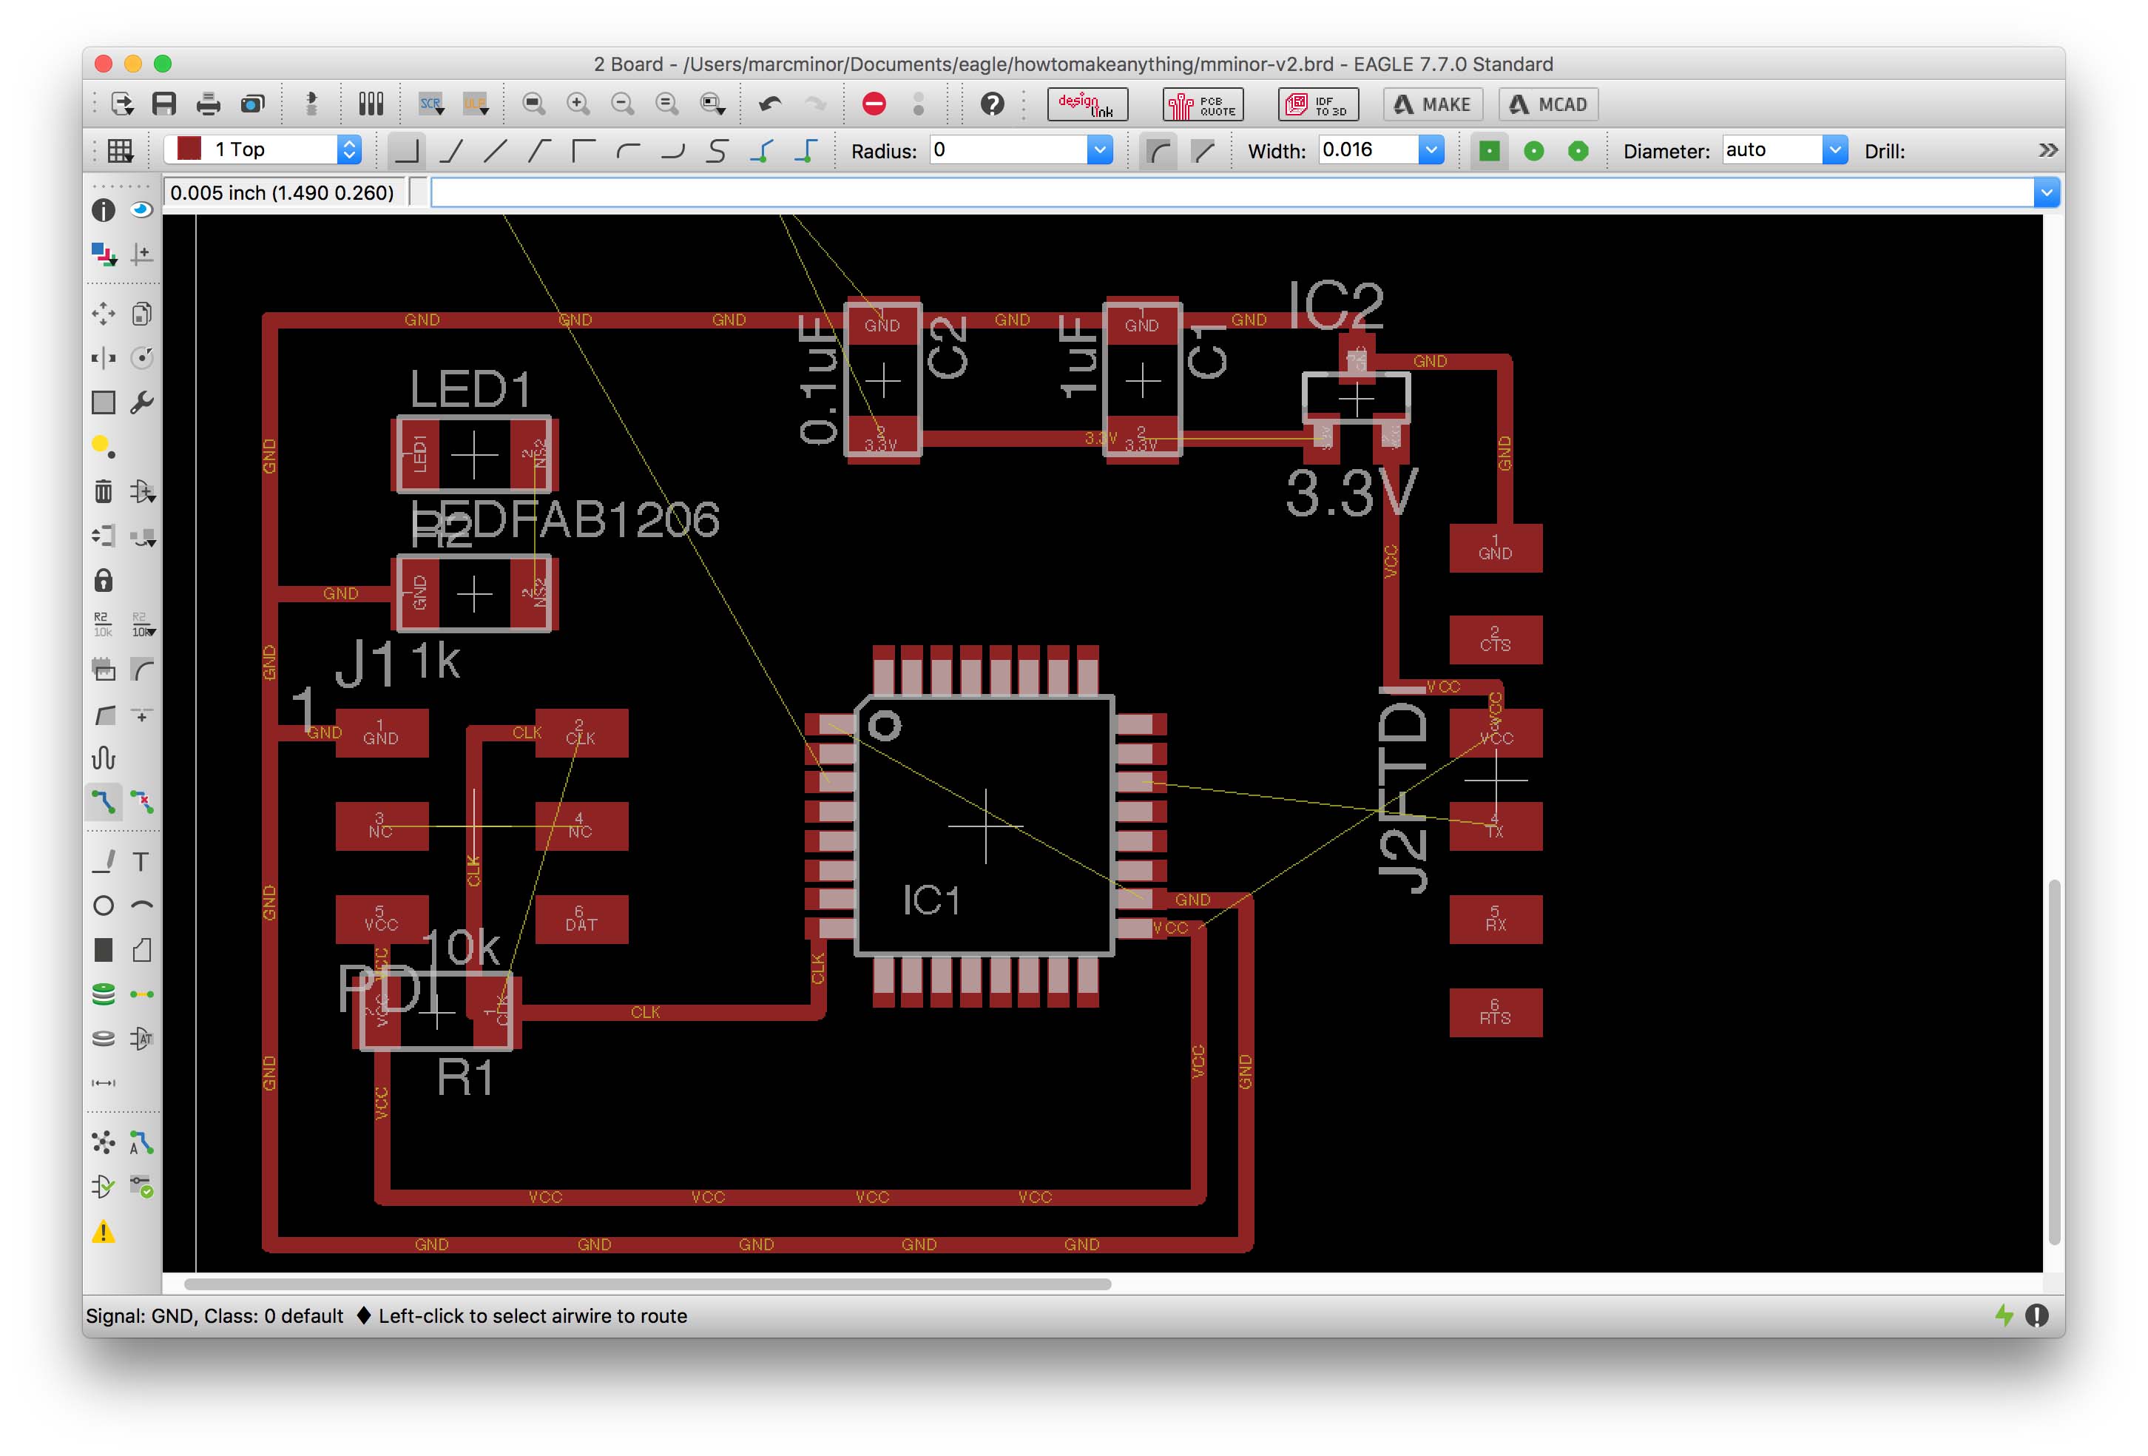
Task: Select the Mirror tool
Action: 104,359
